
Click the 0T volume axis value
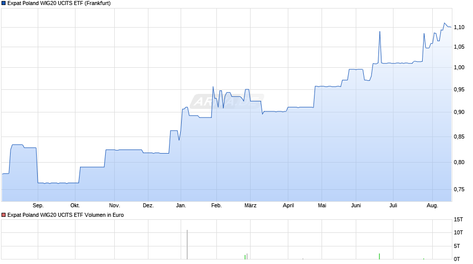click(457, 259)
